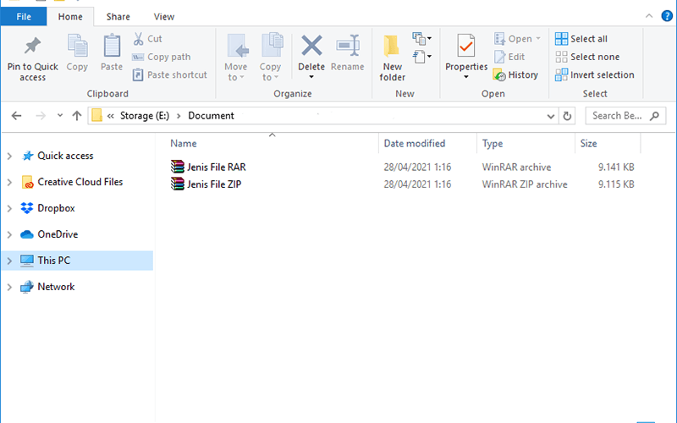
Task: Click the Copy ribbon icon
Action: (77, 47)
